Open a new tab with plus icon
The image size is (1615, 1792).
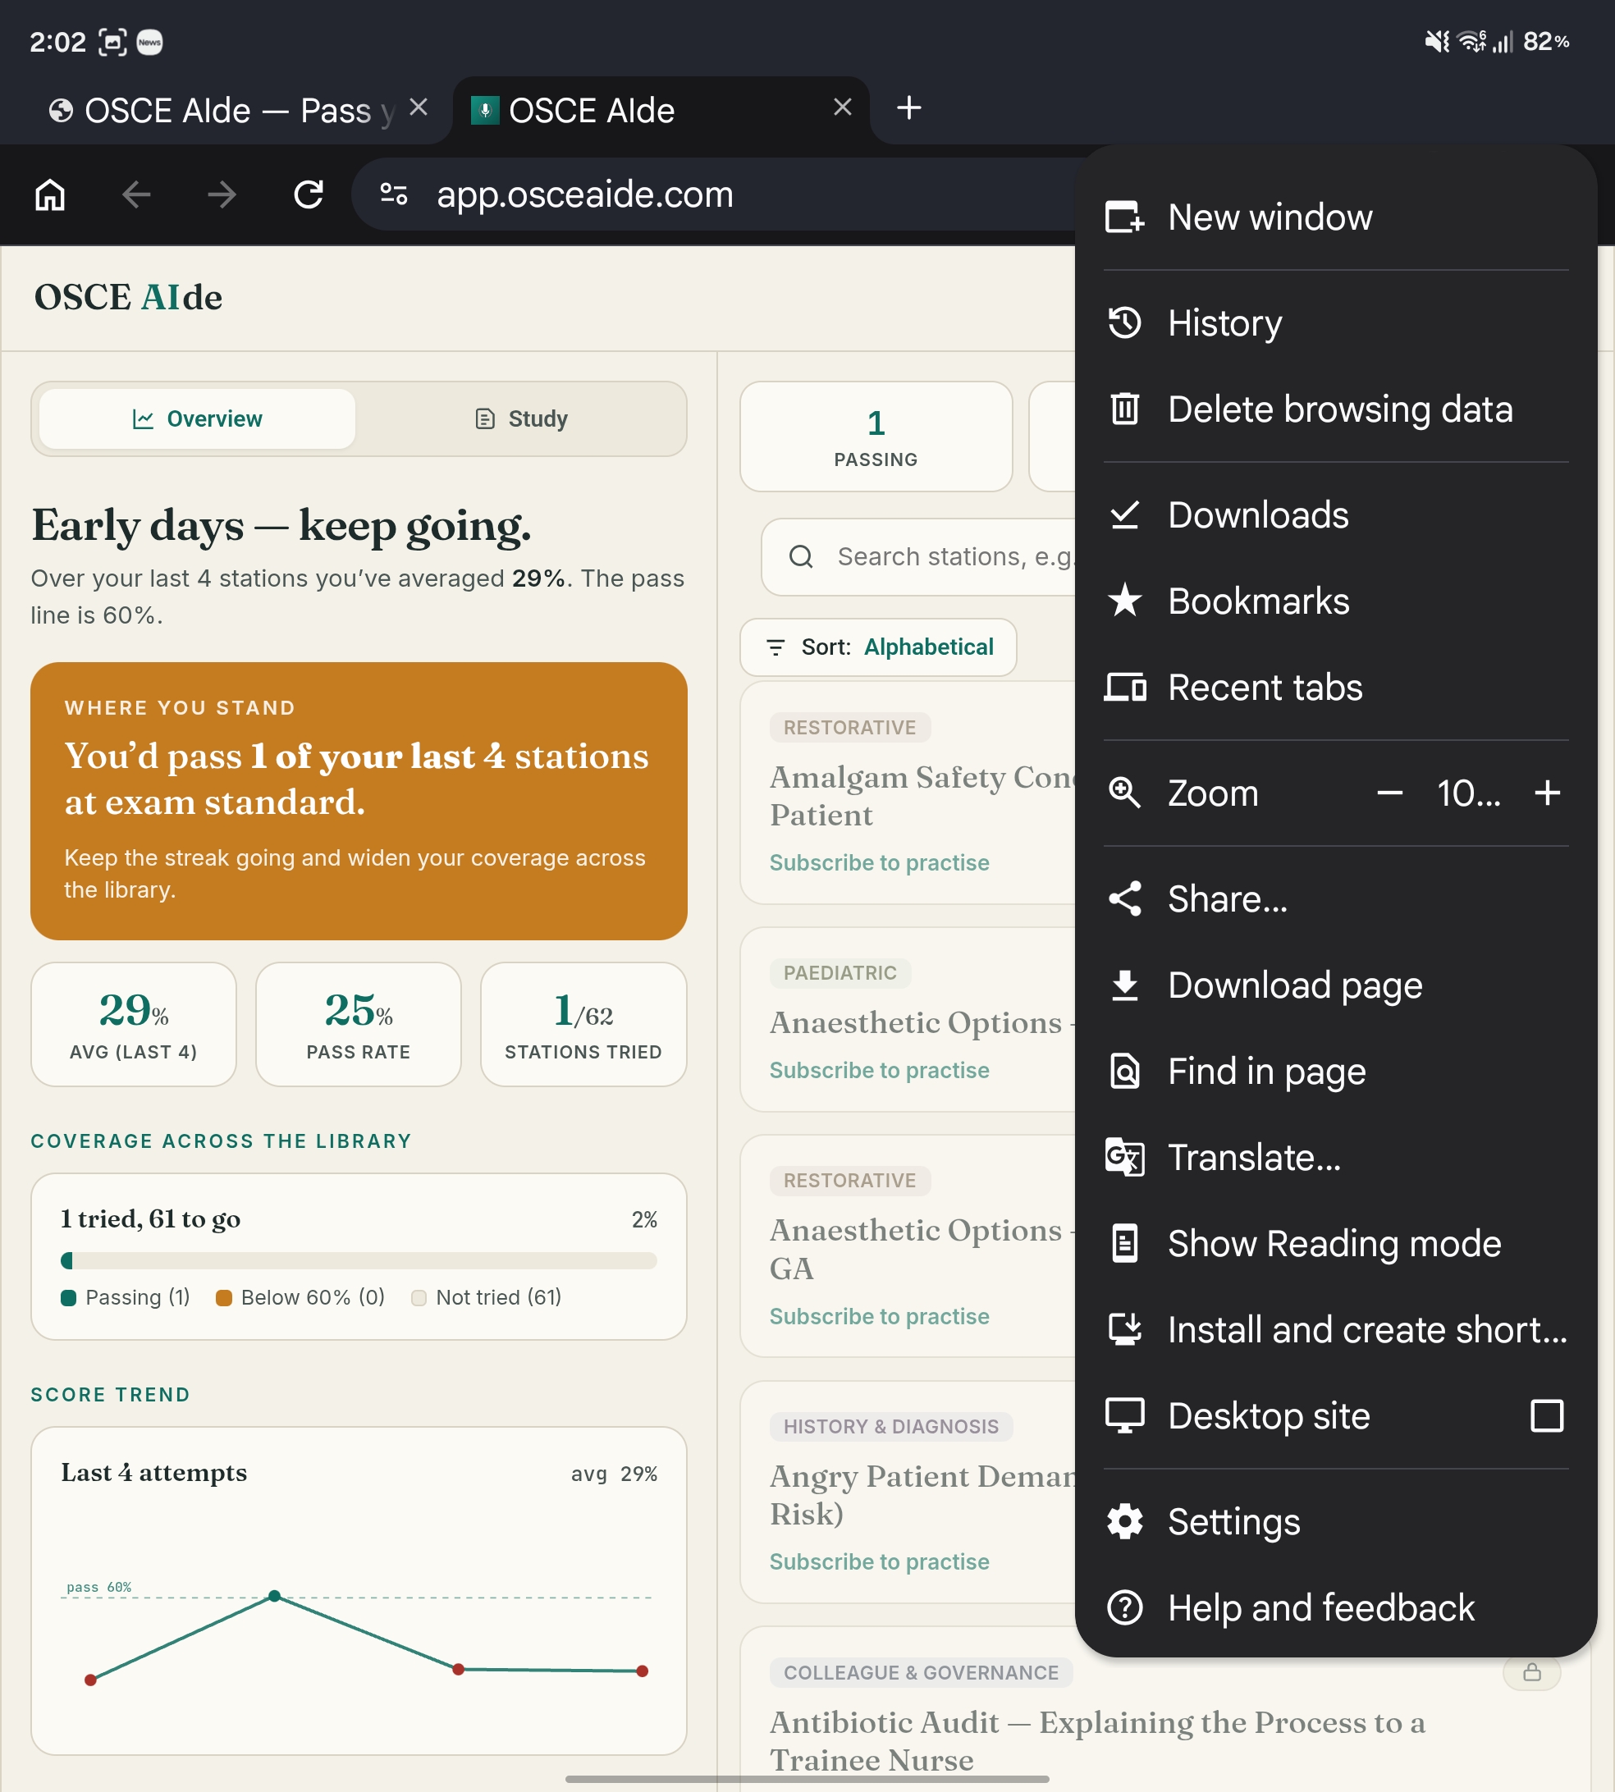click(x=908, y=108)
